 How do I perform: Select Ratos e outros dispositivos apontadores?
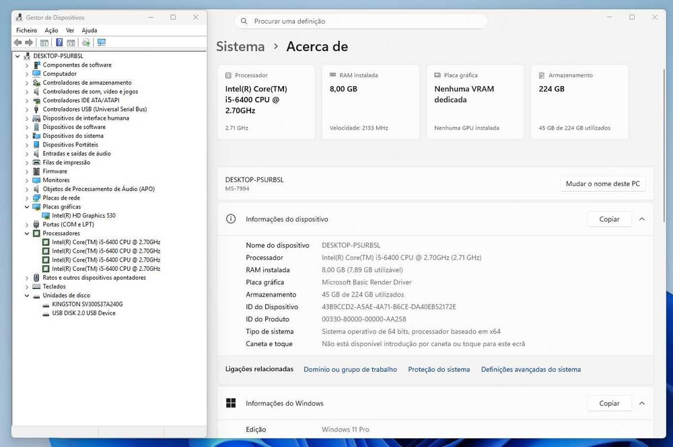(x=94, y=278)
